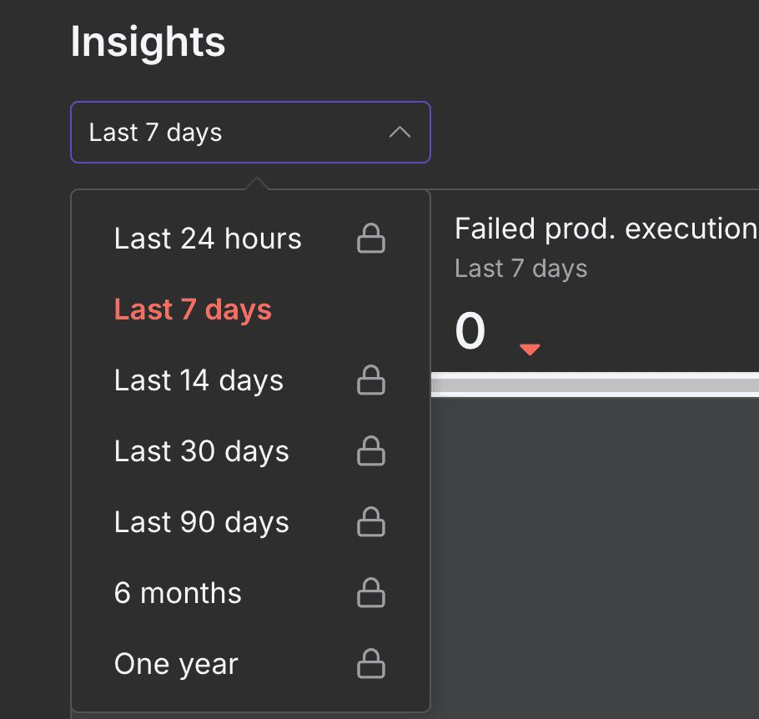Click the Failed prod. executions card title
The width and height of the screenshot is (759, 719).
(x=606, y=229)
